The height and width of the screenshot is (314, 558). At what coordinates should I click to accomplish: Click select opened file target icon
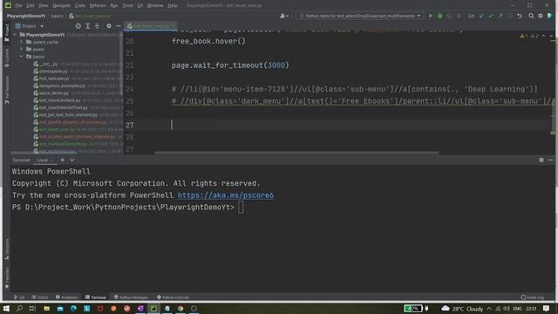point(78,26)
